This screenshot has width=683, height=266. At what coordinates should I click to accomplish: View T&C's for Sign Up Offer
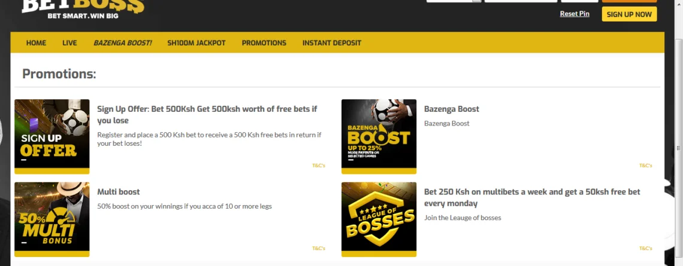point(318,166)
